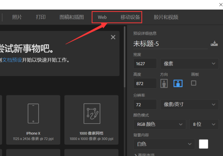The width and height of the screenshot is (223, 156).
Task: Click the width field showing 1627
Action: [x=145, y=64]
